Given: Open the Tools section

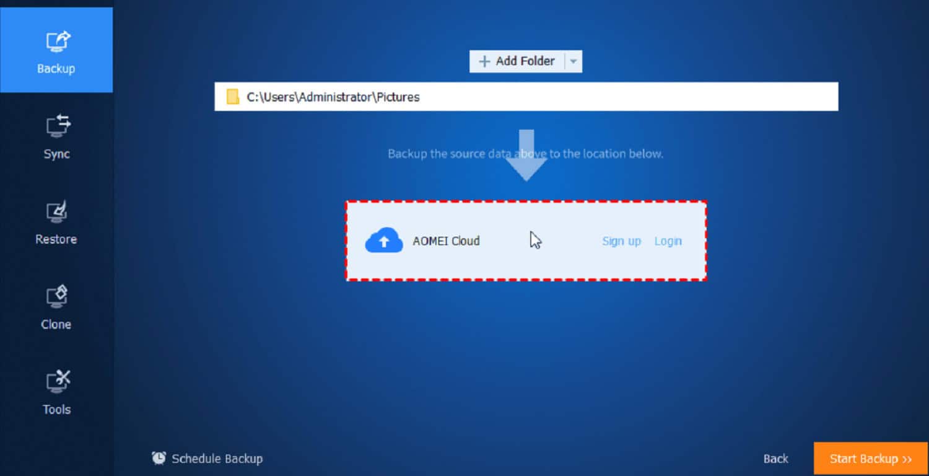Looking at the screenshot, I should (x=56, y=391).
